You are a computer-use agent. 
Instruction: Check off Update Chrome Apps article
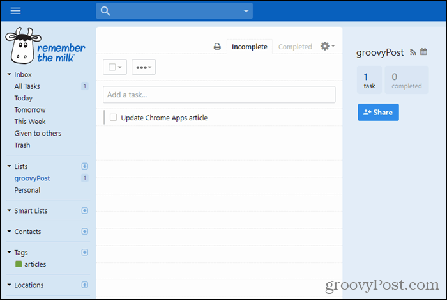click(113, 117)
